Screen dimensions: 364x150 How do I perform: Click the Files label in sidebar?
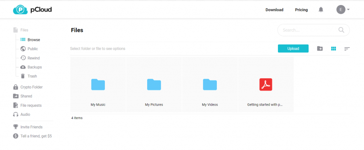[25, 30]
